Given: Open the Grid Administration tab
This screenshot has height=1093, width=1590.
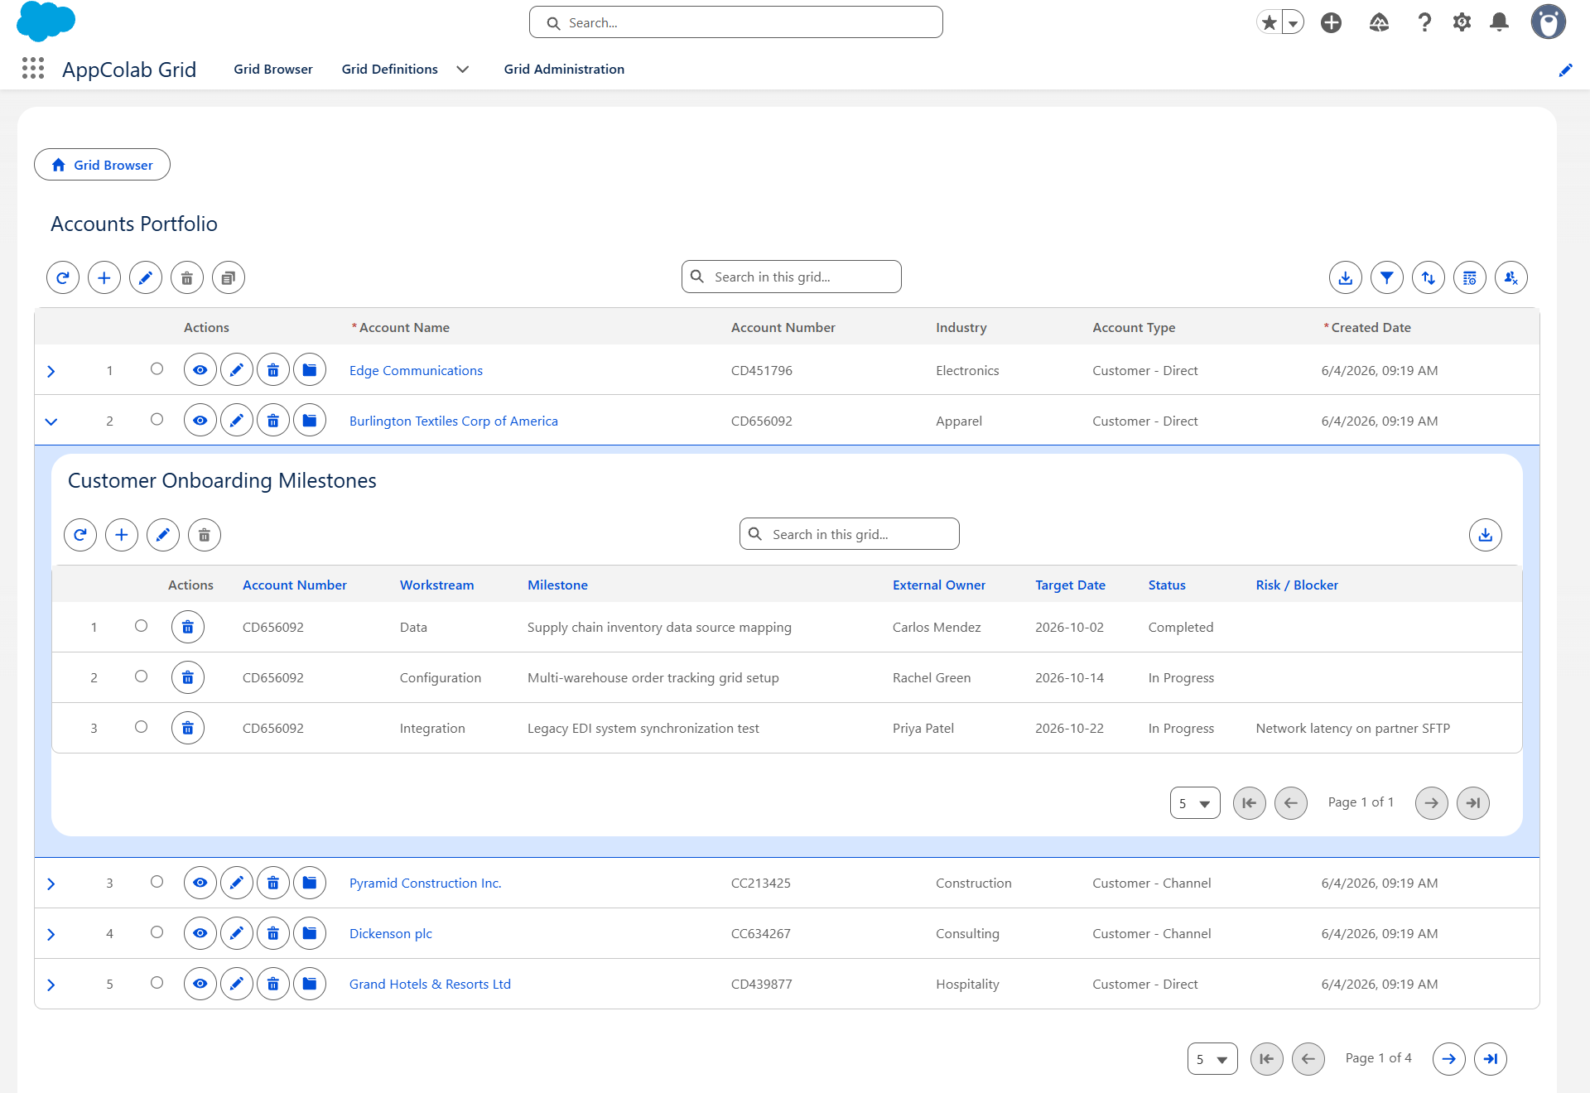Looking at the screenshot, I should click(x=564, y=70).
